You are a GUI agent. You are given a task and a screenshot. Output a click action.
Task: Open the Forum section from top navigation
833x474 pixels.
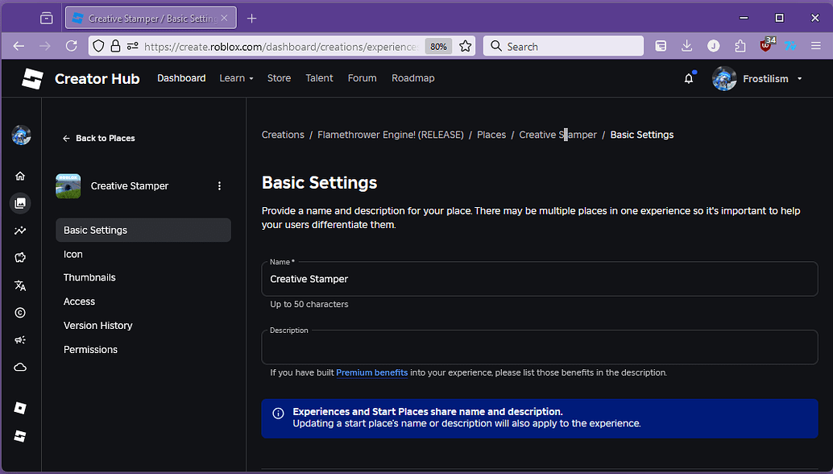pos(362,77)
